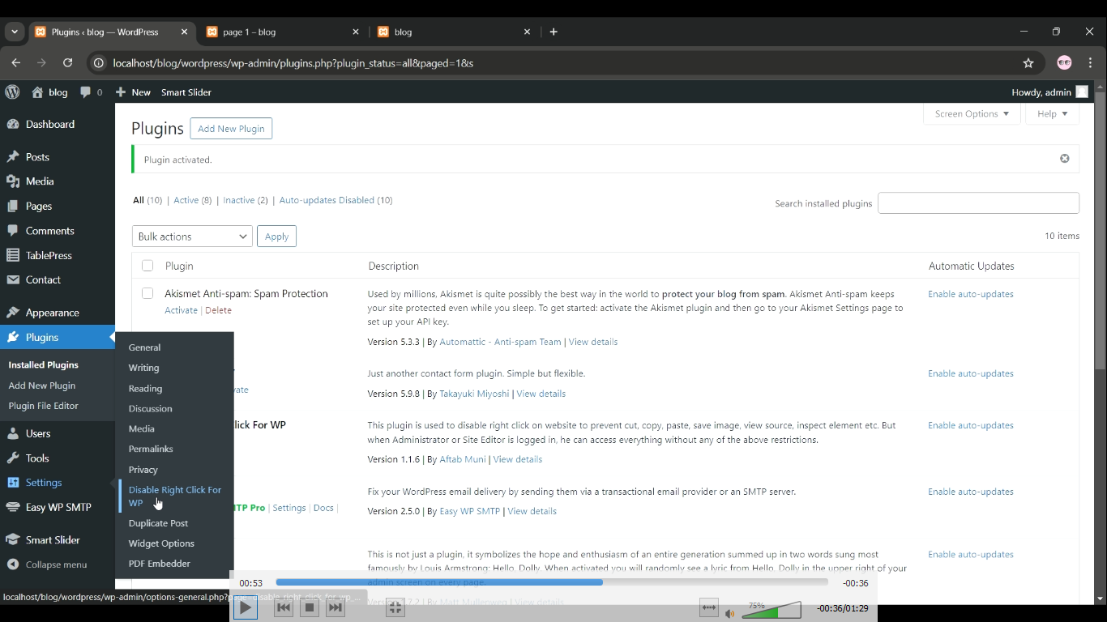Enable auto-updates for Akismet

pyautogui.click(x=971, y=294)
